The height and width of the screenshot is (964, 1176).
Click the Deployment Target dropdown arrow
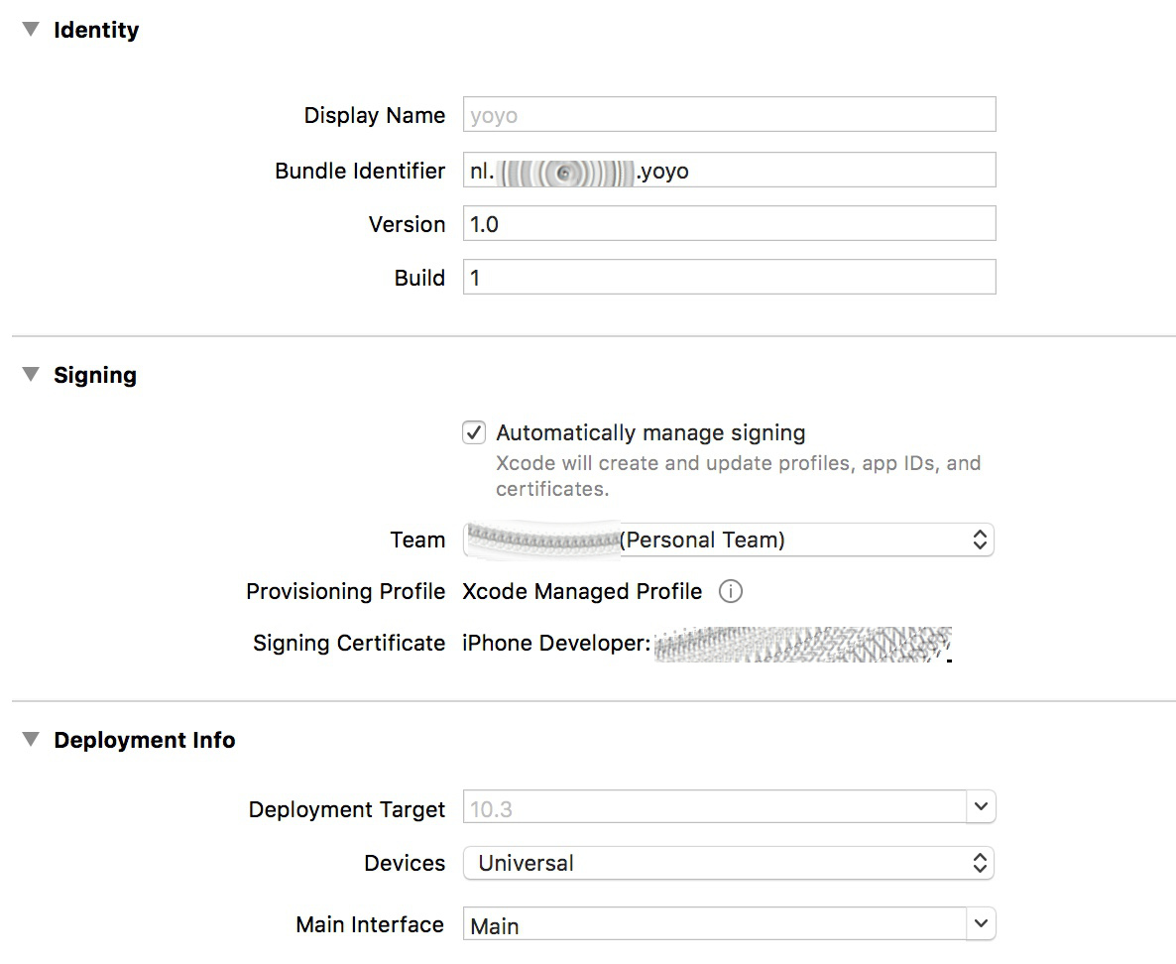981,807
